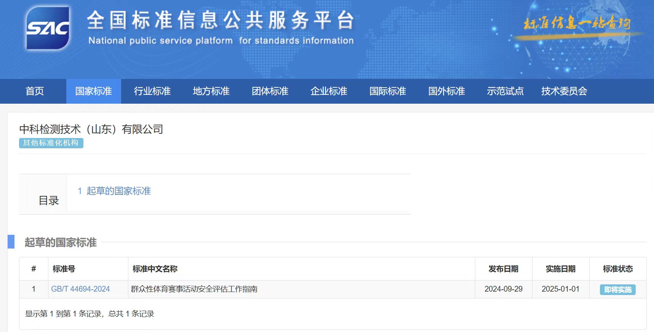Go to 行业标准 section

point(152,91)
